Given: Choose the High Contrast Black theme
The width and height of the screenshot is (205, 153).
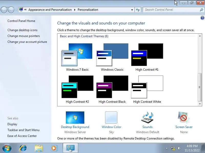Looking at the screenshot, I should pyautogui.click(x=112, y=90).
